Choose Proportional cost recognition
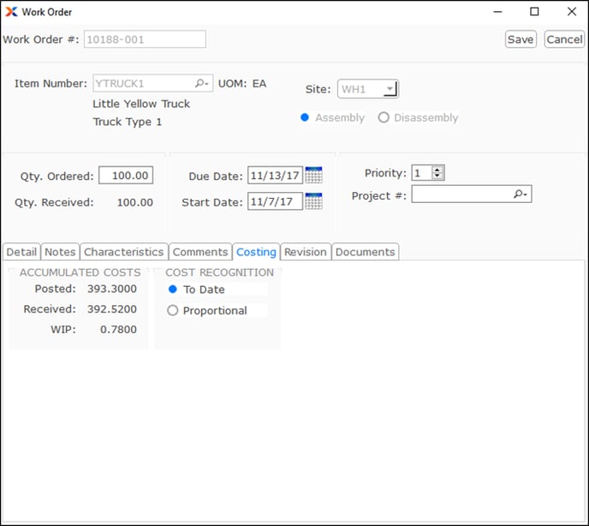589x526 pixels. coord(173,311)
